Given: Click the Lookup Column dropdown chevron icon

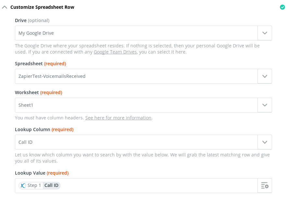Looking at the screenshot, I should coord(265,142).
